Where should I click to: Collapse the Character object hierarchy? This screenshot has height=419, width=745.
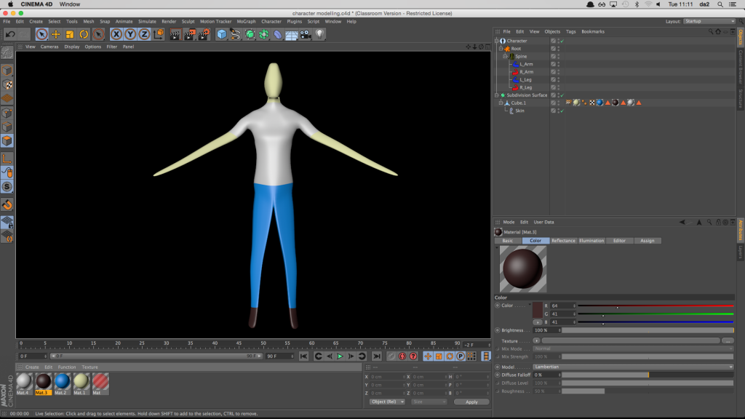(x=496, y=41)
